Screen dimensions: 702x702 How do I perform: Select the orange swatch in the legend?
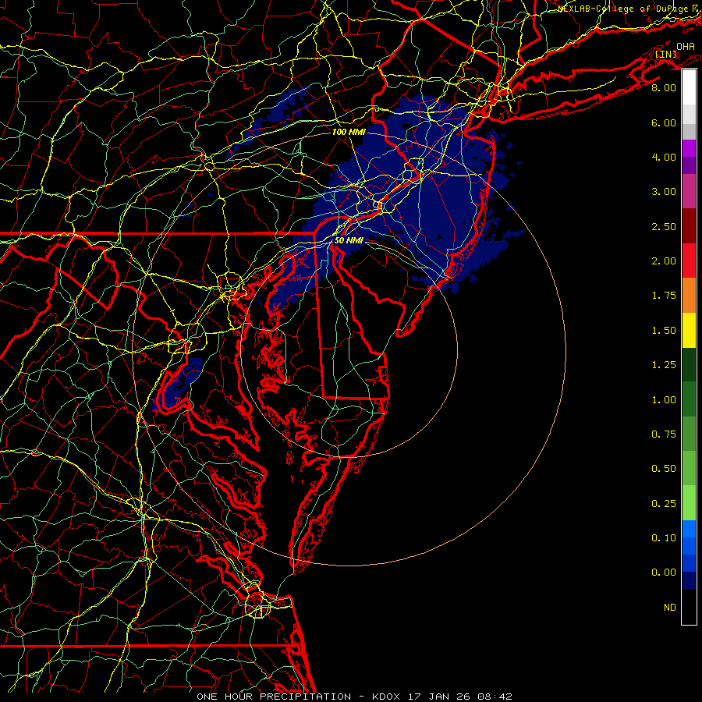[x=689, y=296]
